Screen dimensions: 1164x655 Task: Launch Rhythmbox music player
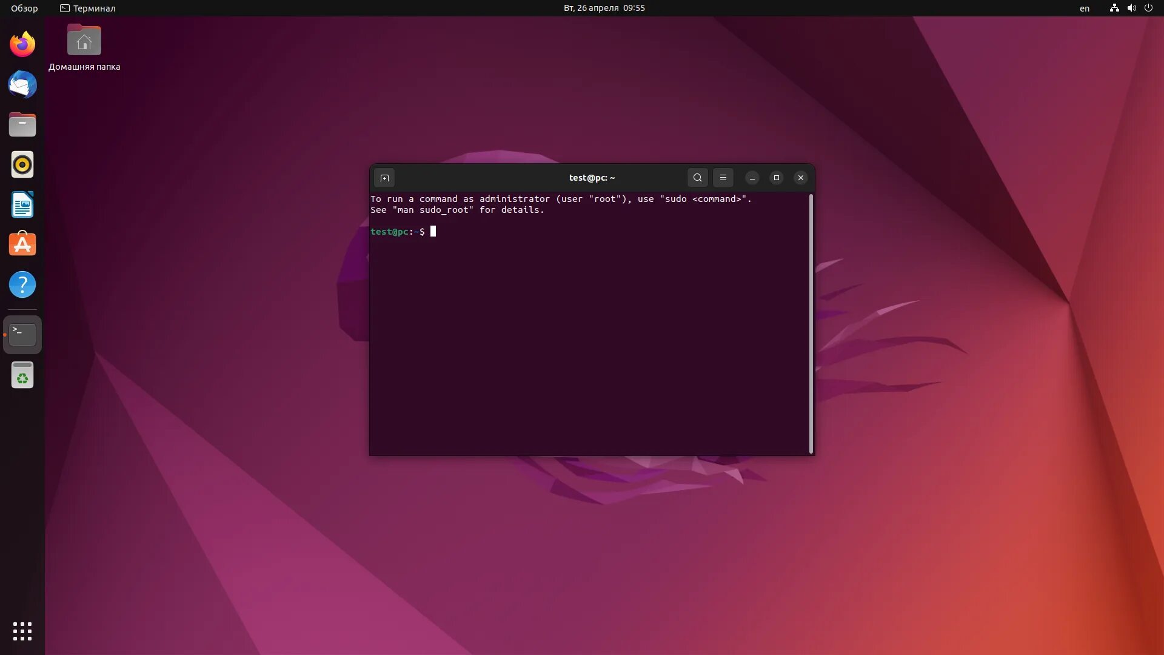22,164
